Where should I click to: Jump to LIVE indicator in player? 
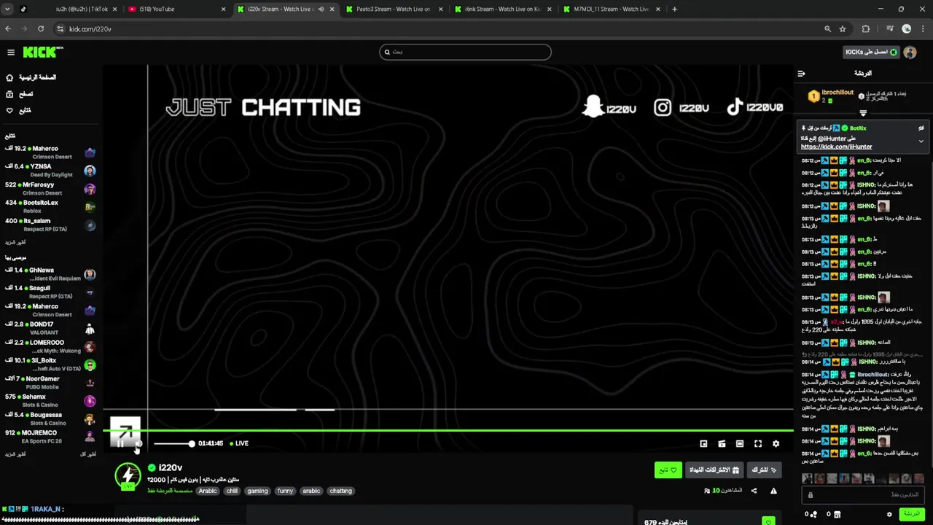(239, 443)
